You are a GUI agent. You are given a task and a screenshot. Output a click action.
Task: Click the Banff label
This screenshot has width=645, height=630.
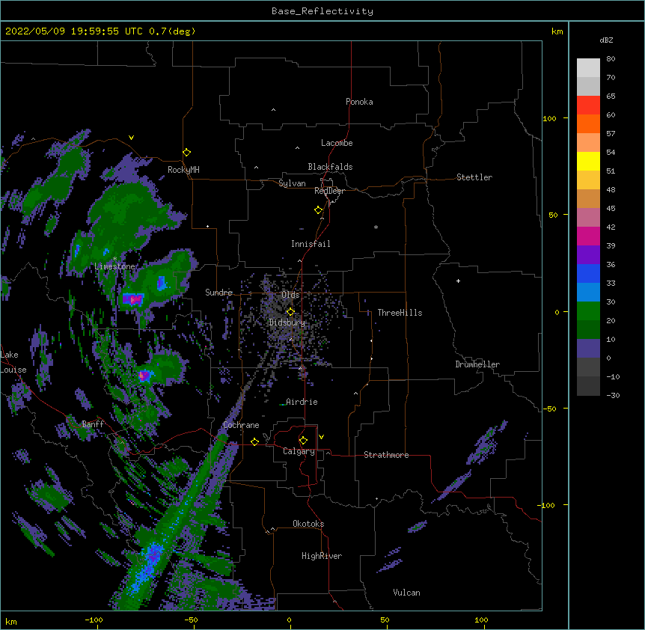(93, 424)
